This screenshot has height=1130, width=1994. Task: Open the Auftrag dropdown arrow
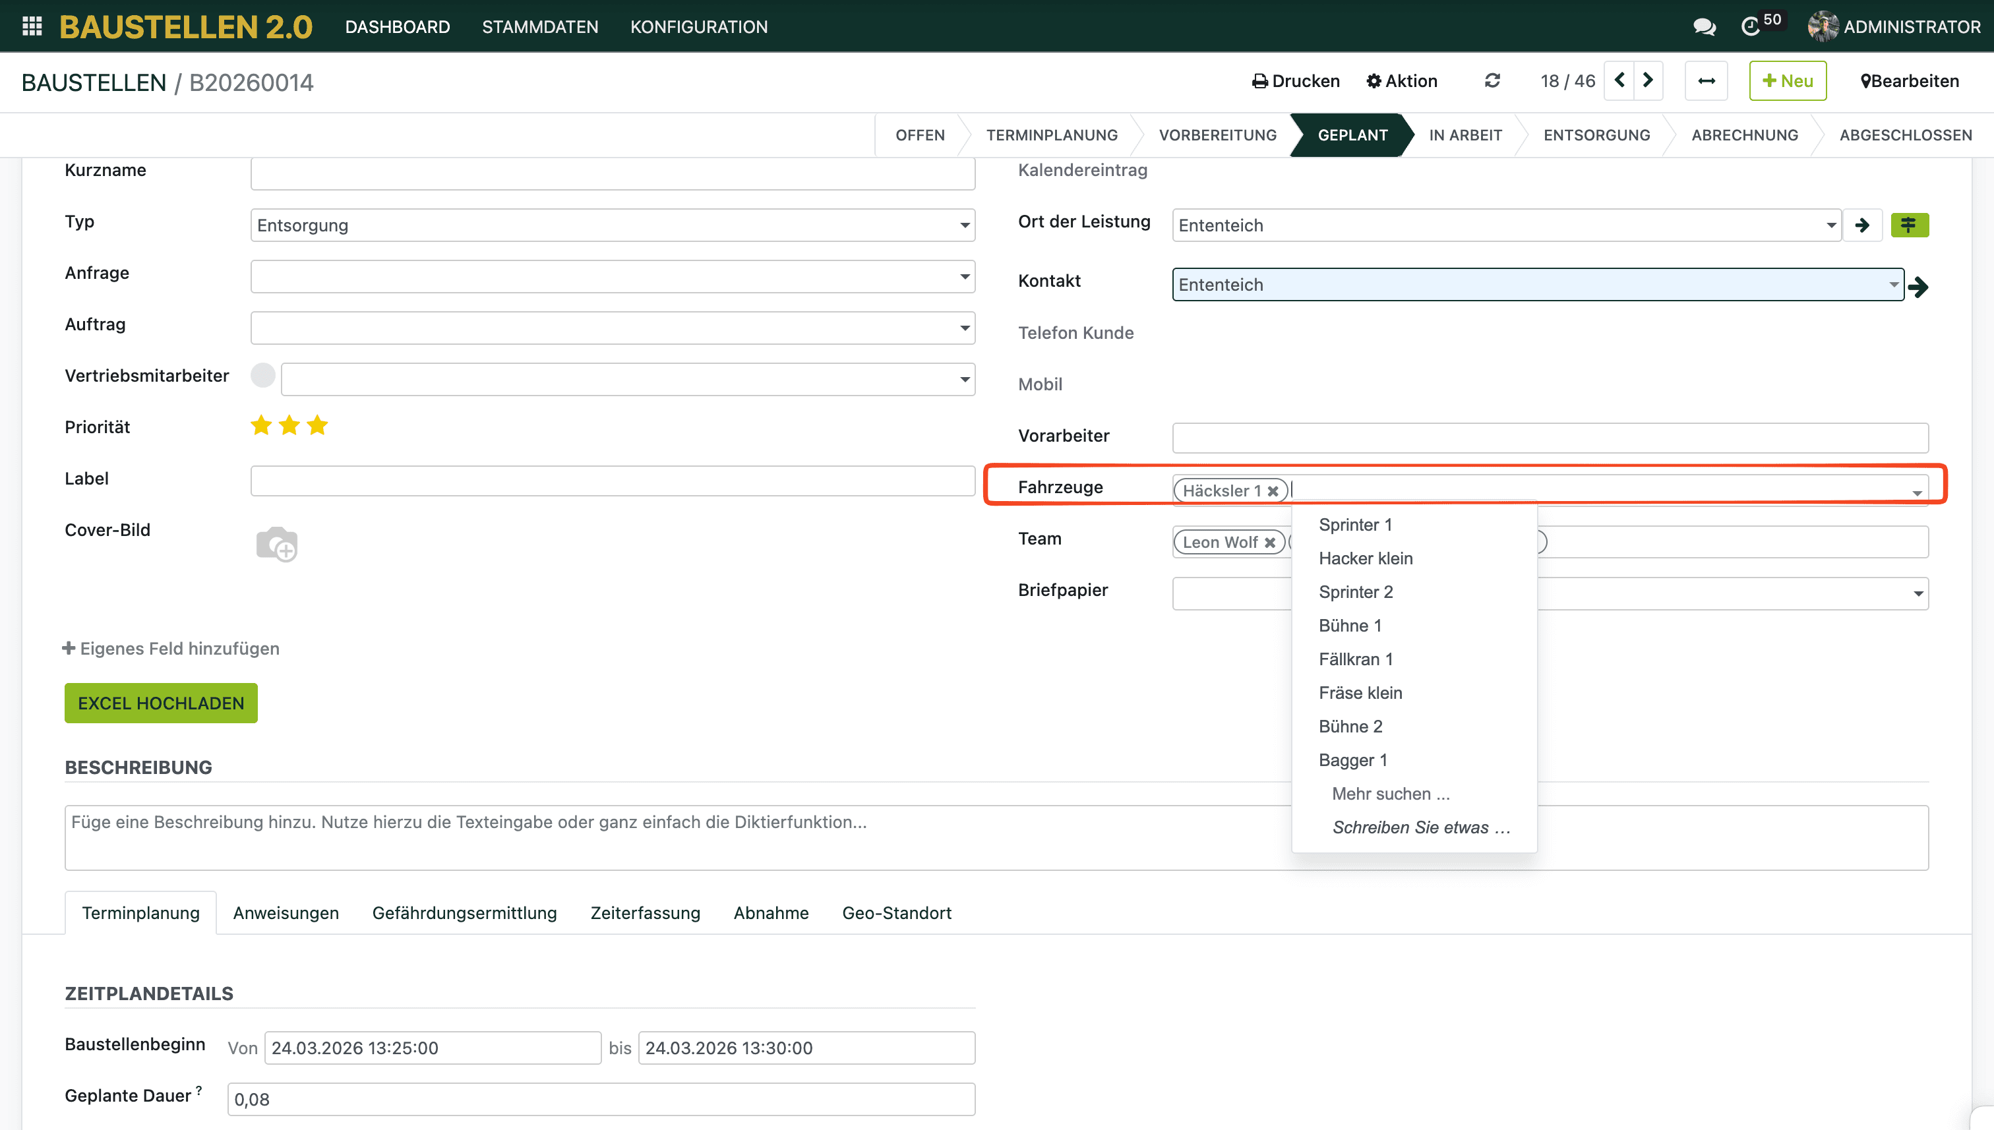click(964, 328)
